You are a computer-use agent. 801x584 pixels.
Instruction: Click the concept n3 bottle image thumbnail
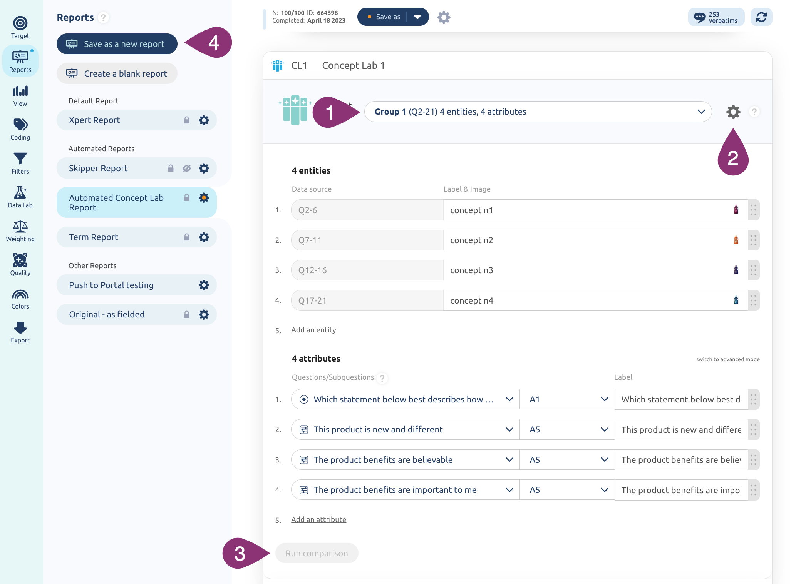pyautogui.click(x=736, y=270)
